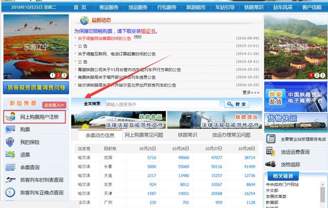Open 客户信箱 menu
The image size is (328, 208).
[311, 7]
